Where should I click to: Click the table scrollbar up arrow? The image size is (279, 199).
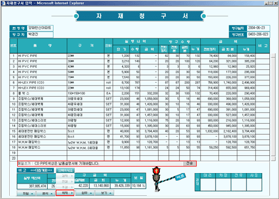click(273, 55)
